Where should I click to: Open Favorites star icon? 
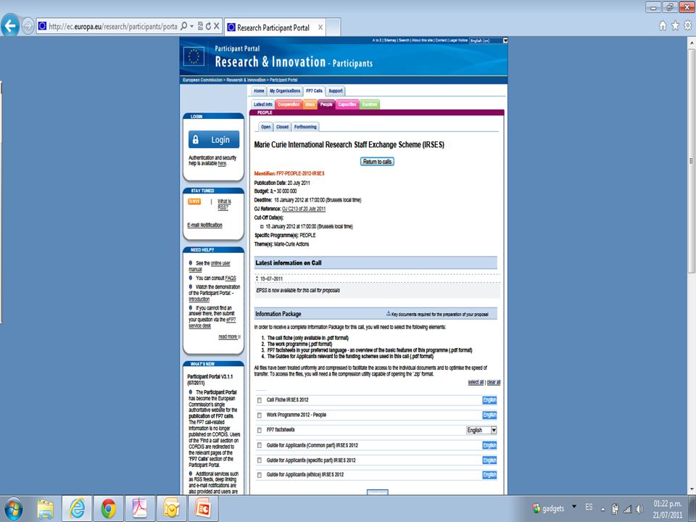point(675,26)
